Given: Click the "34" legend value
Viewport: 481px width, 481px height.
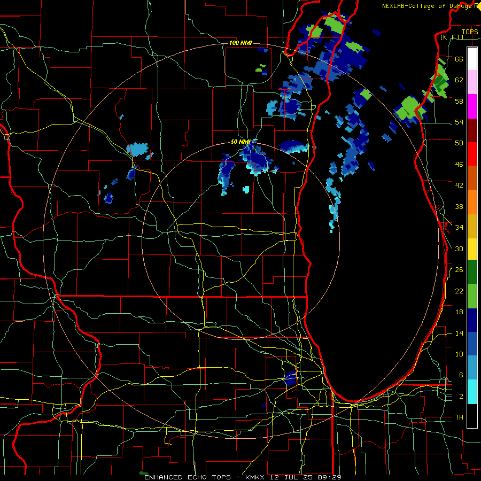Looking at the screenshot, I should tap(459, 228).
